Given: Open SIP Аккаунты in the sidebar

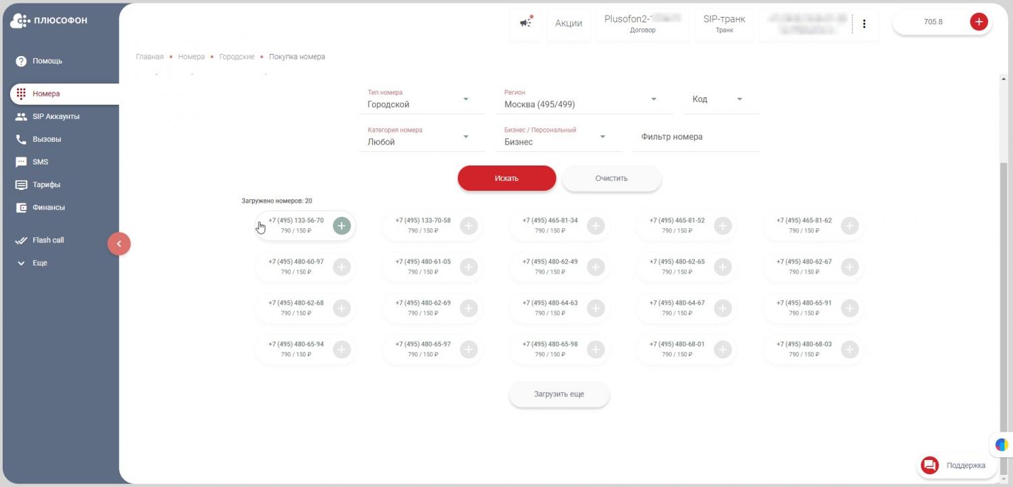Looking at the screenshot, I should click(55, 117).
